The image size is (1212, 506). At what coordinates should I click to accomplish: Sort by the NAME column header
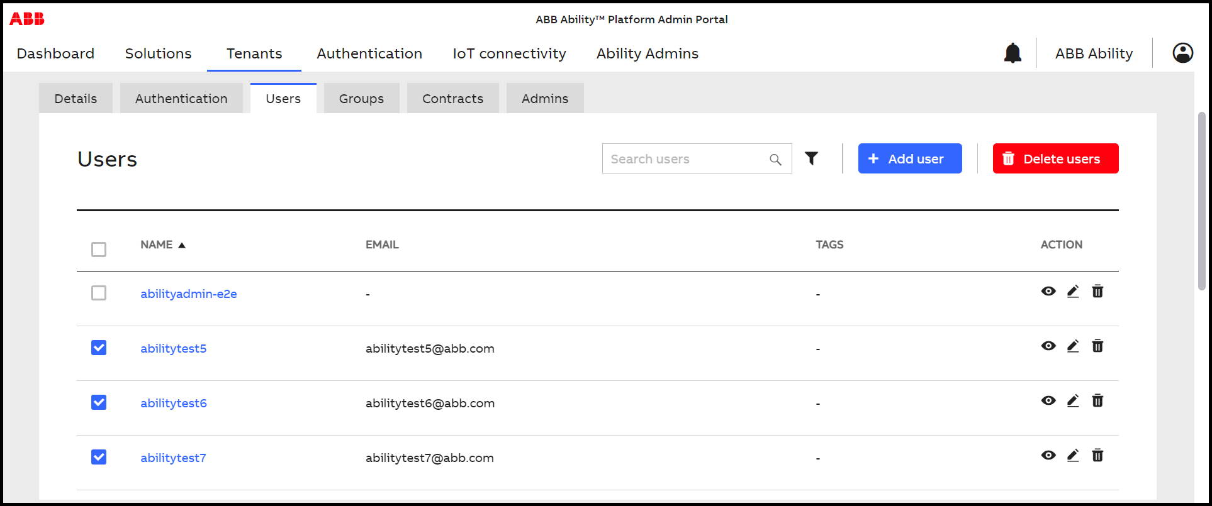(x=163, y=245)
